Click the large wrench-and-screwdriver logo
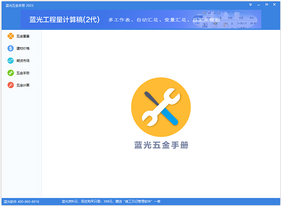 click(x=161, y=107)
